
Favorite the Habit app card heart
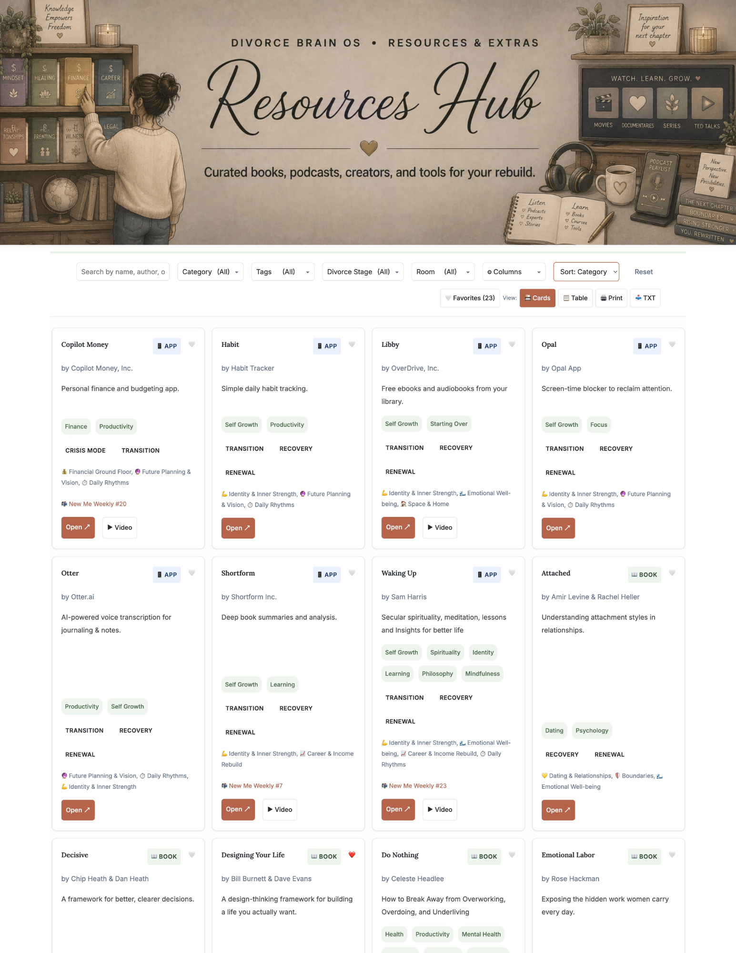352,344
